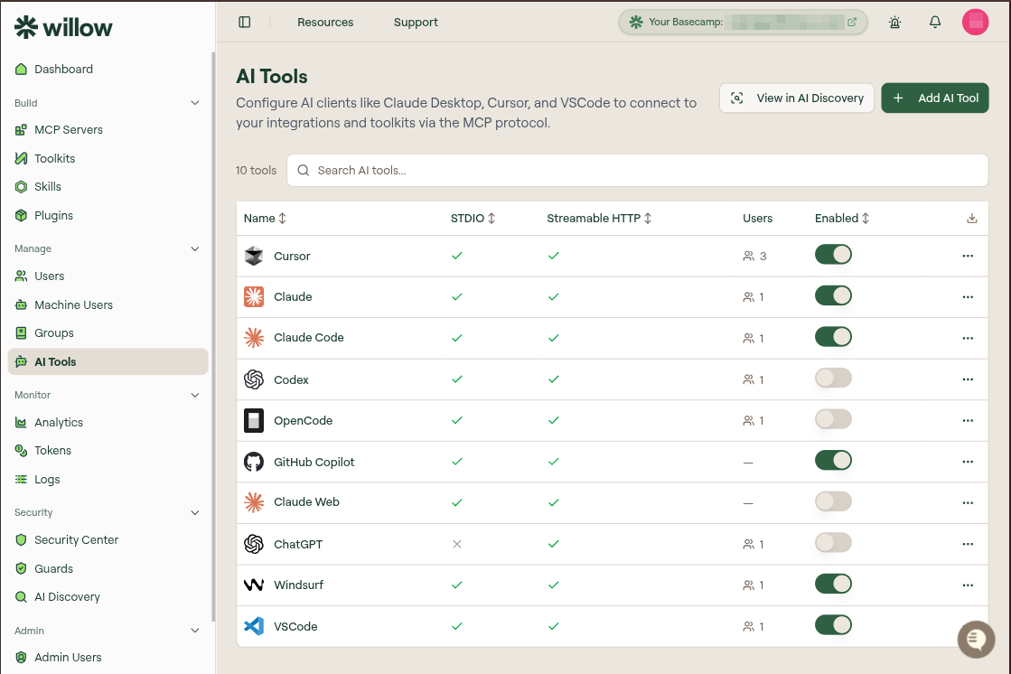
Task: Sort by Name column arrows
Action: (x=282, y=219)
